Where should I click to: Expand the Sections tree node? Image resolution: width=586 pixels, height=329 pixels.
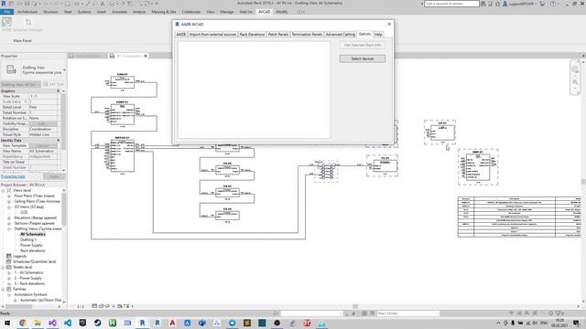pos(9,223)
